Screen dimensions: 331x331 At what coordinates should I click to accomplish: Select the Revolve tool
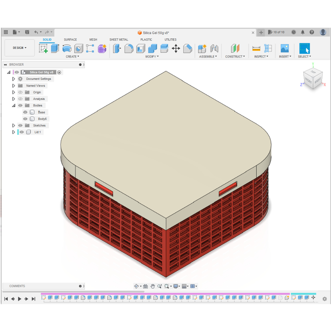(x=67, y=48)
